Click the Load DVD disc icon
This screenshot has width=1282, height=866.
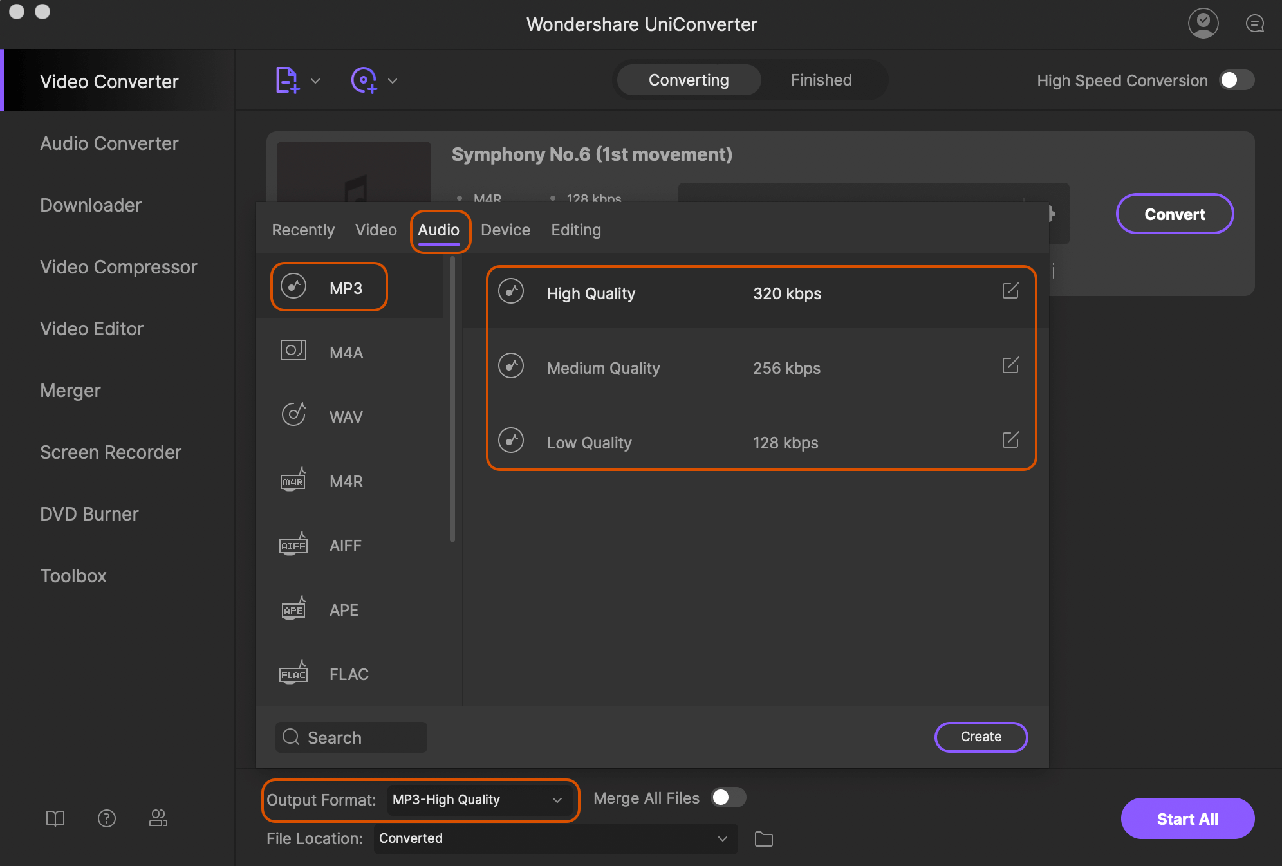tap(364, 80)
